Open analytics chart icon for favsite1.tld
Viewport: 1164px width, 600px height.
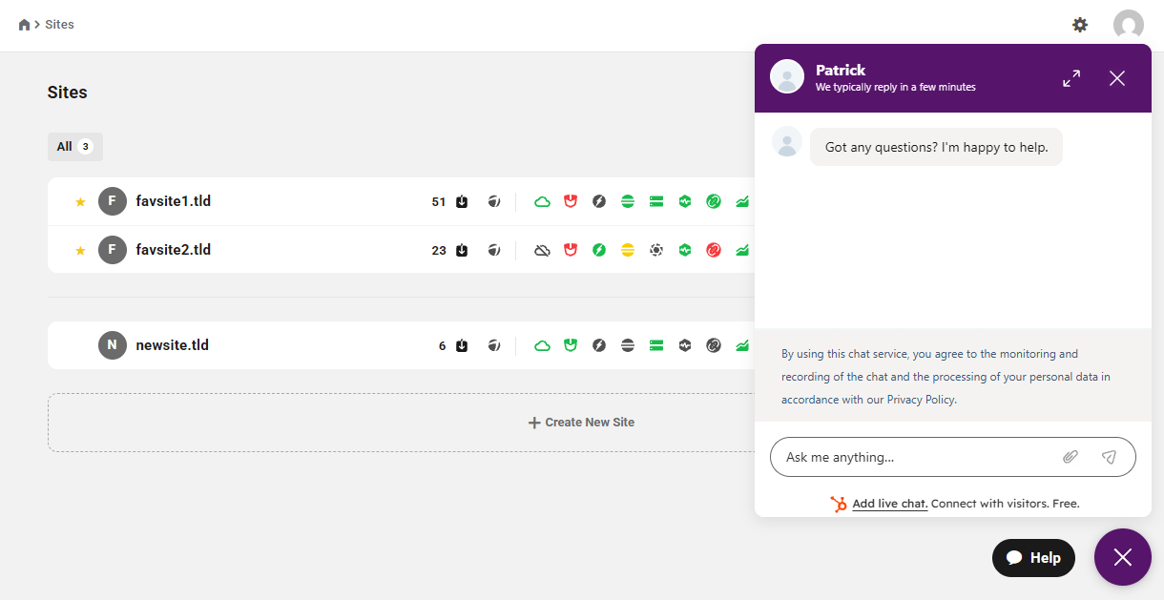(x=742, y=201)
